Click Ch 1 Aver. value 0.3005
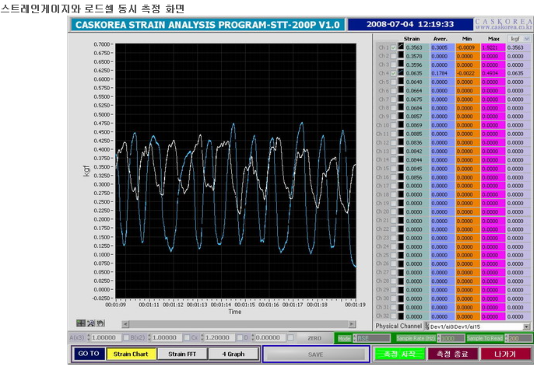 pyautogui.click(x=442, y=47)
